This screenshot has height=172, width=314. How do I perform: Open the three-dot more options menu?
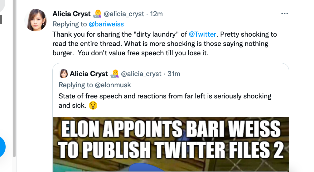(x=285, y=14)
